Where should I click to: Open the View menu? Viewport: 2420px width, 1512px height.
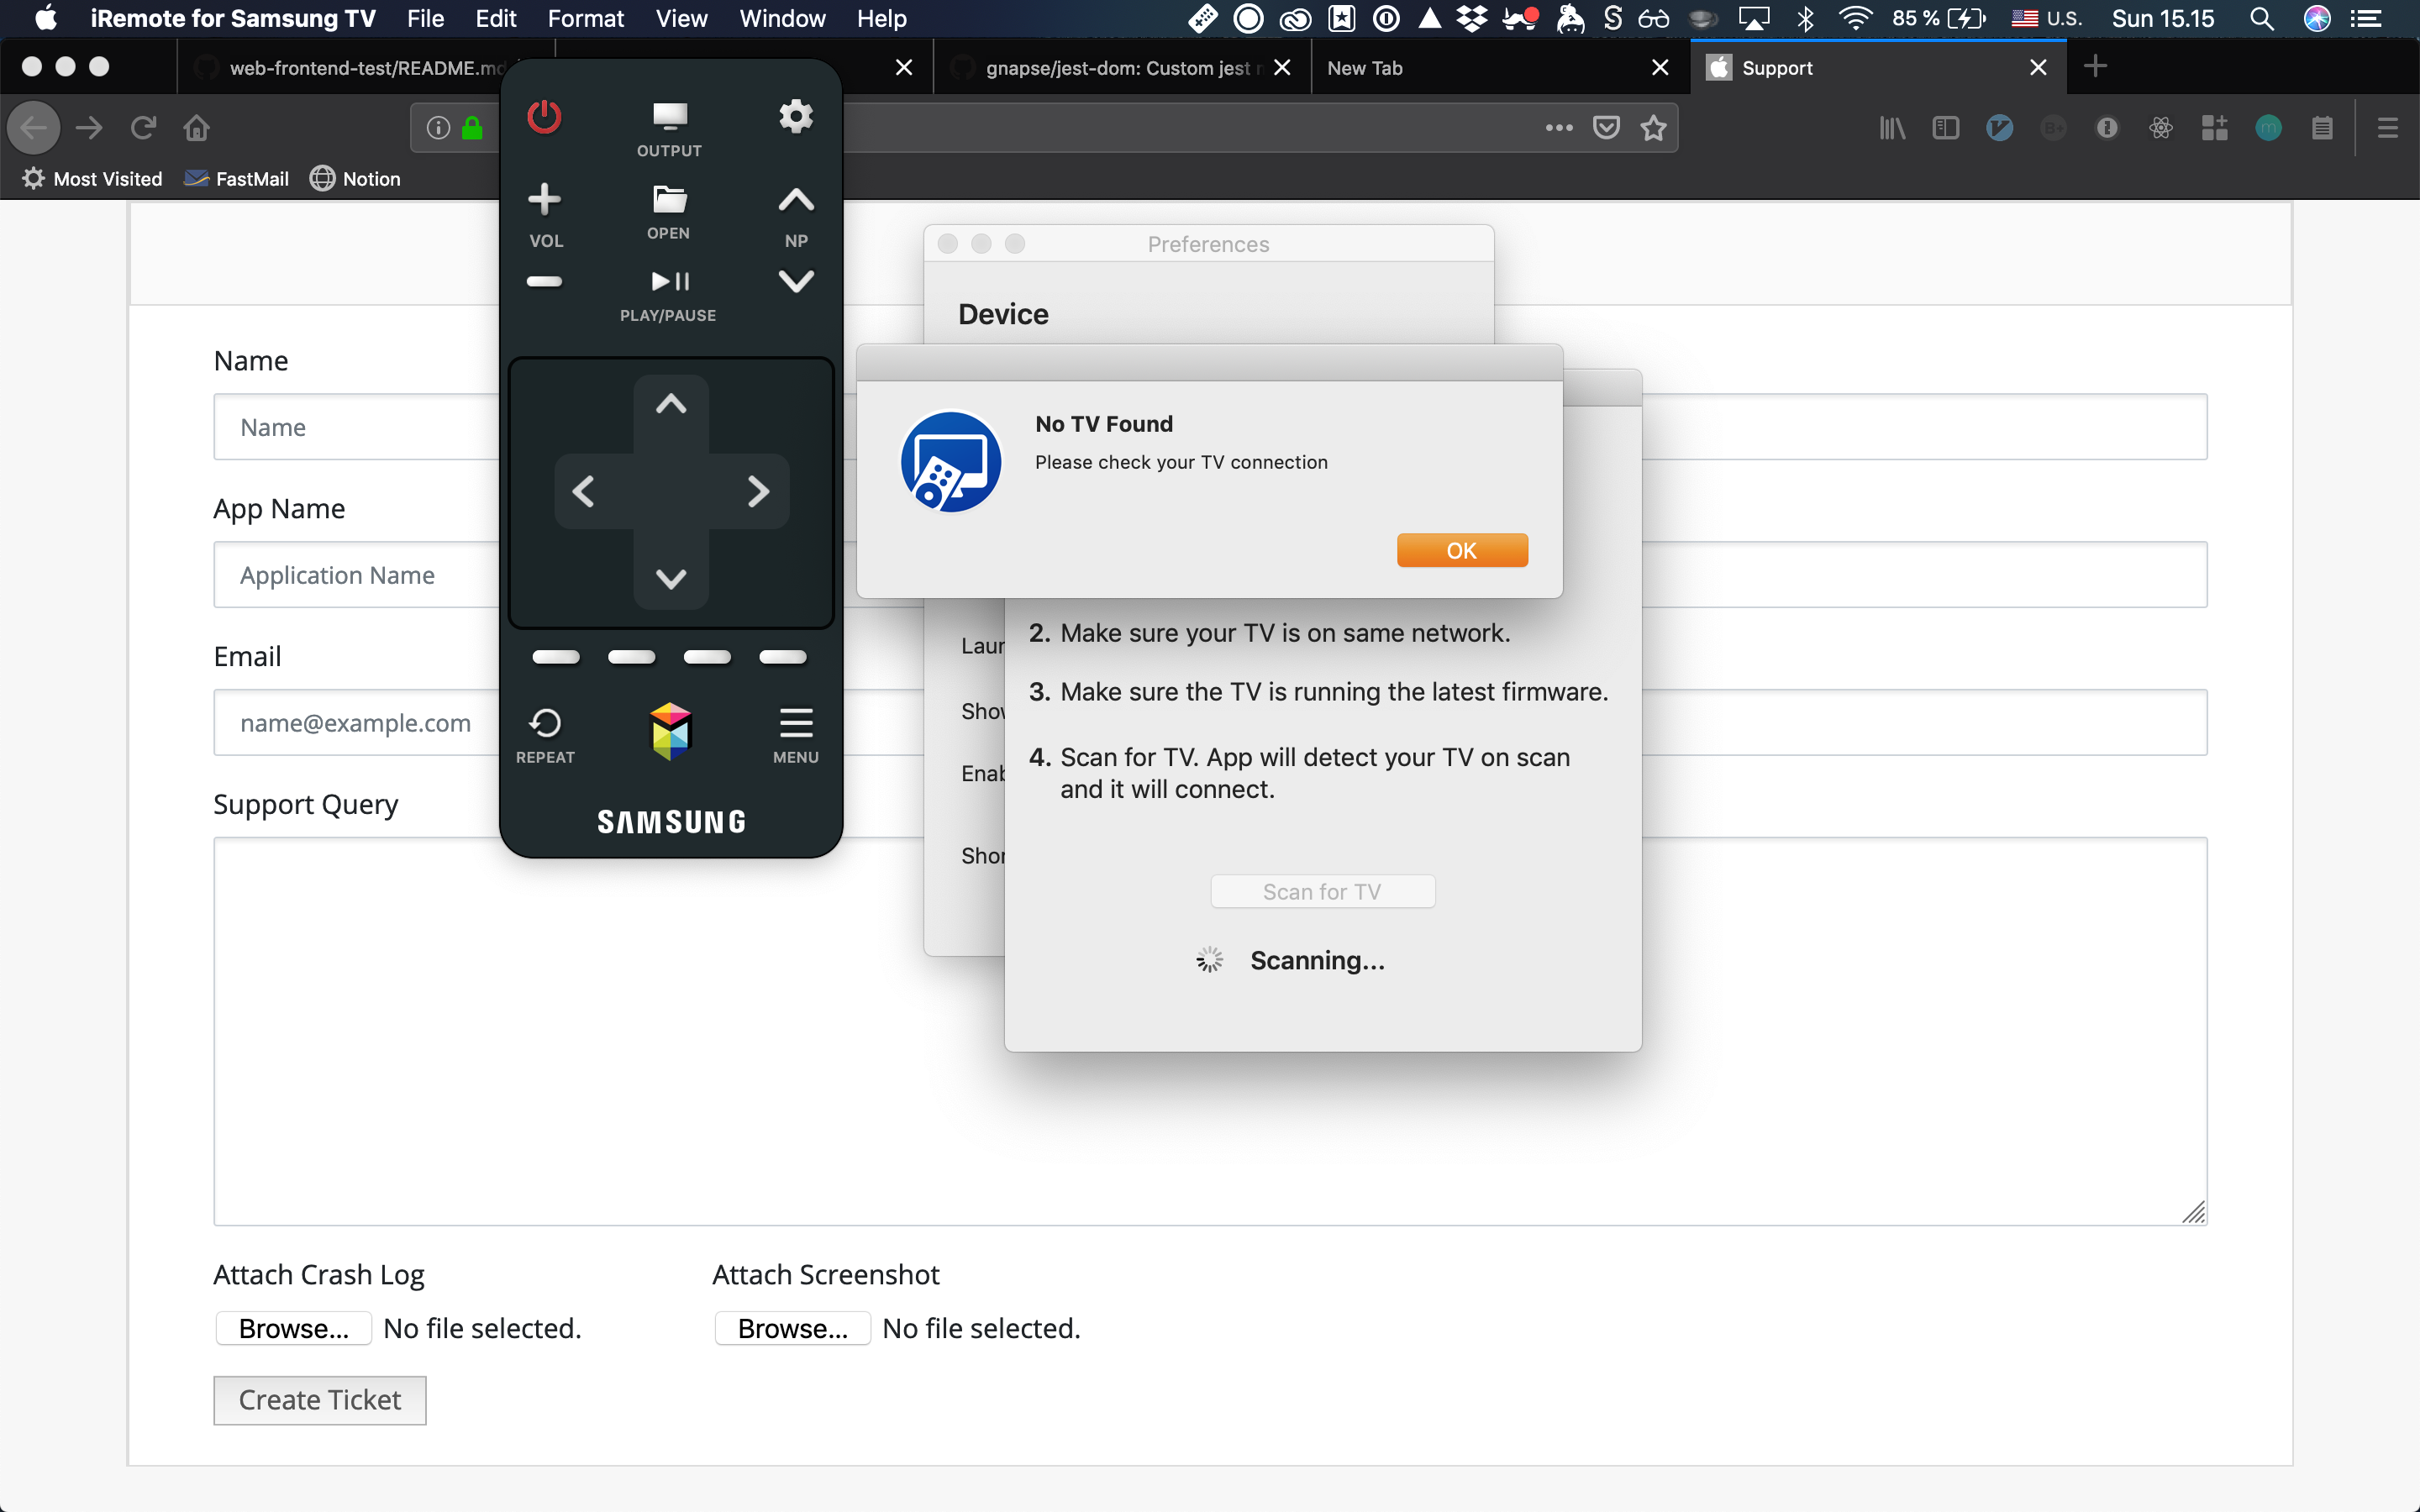[x=681, y=18]
